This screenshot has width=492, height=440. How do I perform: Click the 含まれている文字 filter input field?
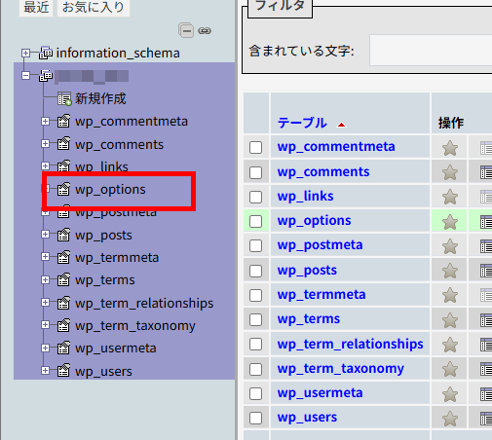coord(431,51)
